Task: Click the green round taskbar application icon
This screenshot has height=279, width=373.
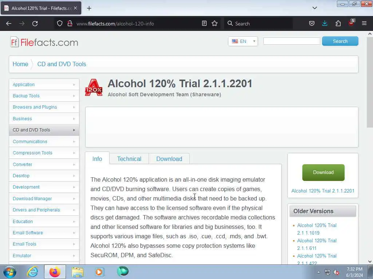Action: tap(122, 271)
